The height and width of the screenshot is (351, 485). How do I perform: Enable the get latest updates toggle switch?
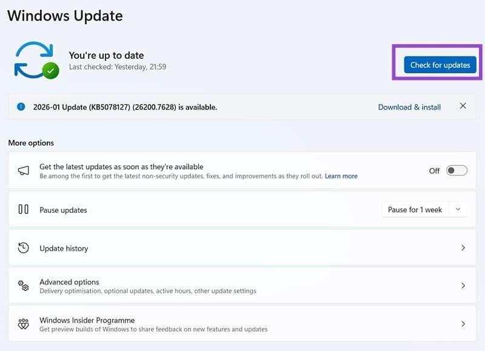point(457,171)
